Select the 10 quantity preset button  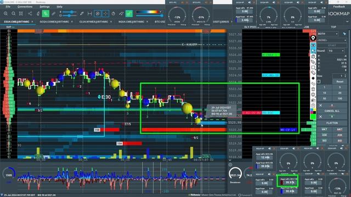click(x=324, y=92)
